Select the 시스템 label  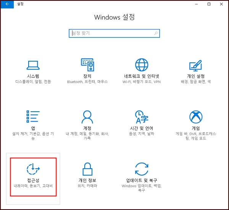click(x=33, y=76)
